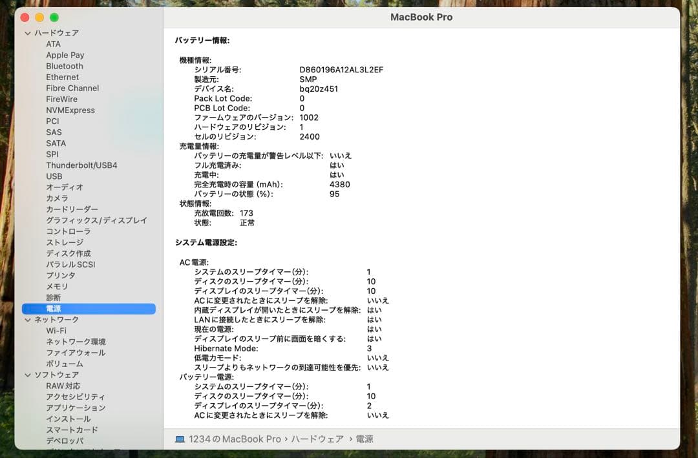Click the cell revision value 2400

(310, 137)
